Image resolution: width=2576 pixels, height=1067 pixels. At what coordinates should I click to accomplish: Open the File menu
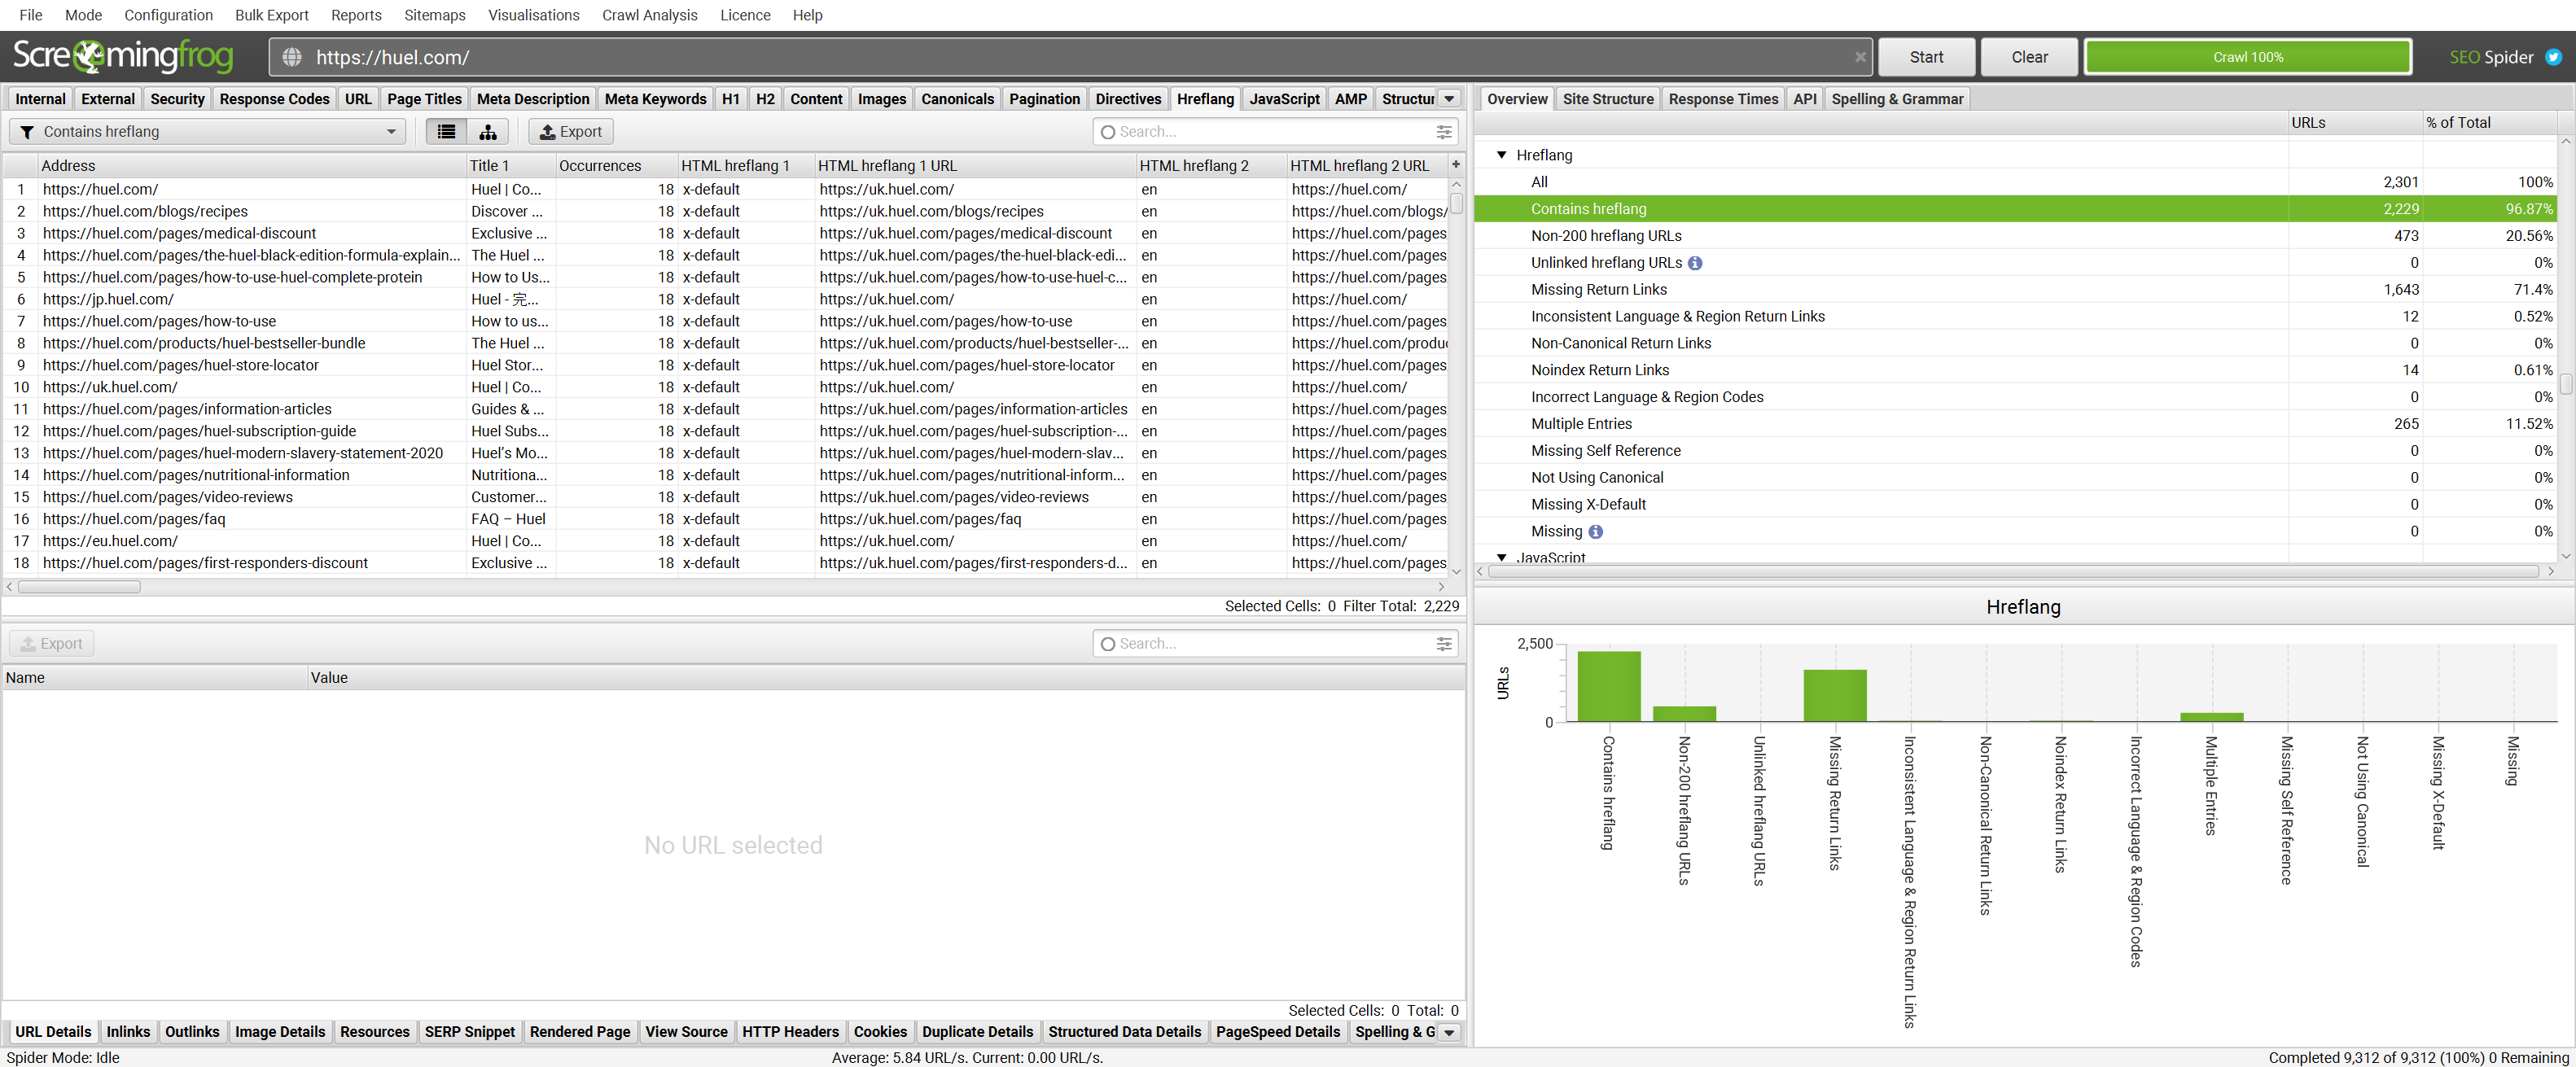click(x=31, y=15)
